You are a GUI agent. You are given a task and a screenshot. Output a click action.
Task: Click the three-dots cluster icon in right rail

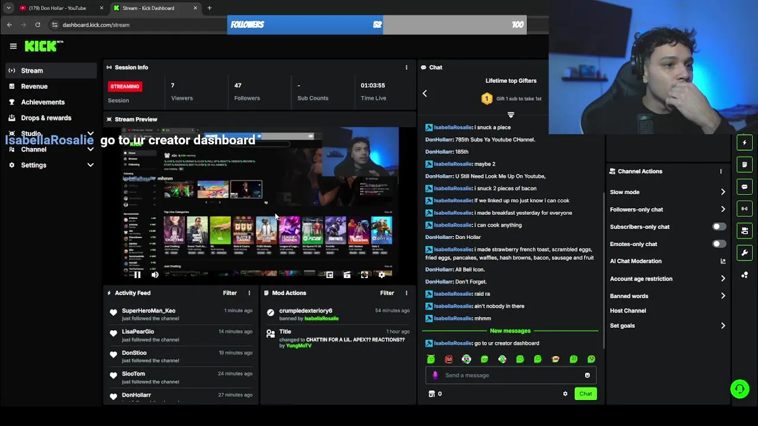(744, 275)
